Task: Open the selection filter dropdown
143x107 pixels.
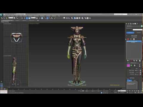Action: coord(11,18)
